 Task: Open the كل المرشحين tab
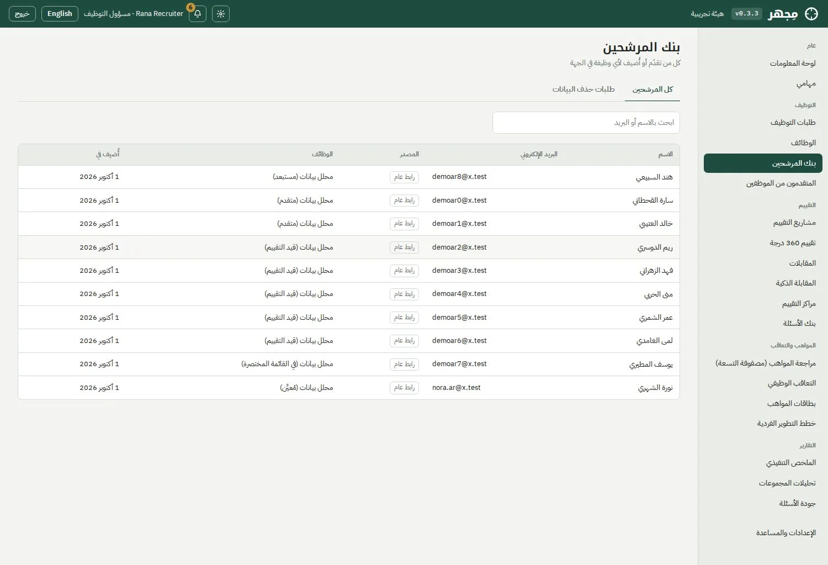click(x=652, y=89)
